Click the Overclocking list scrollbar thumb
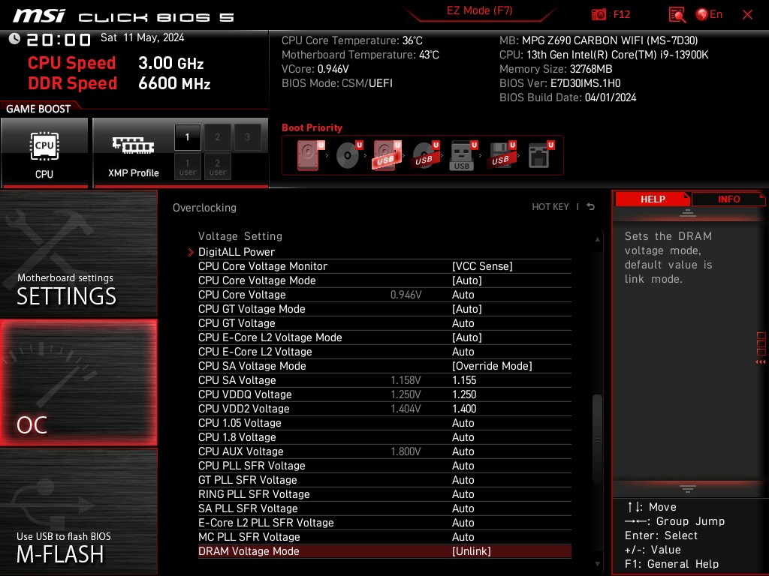This screenshot has width=769, height=576. point(597,437)
